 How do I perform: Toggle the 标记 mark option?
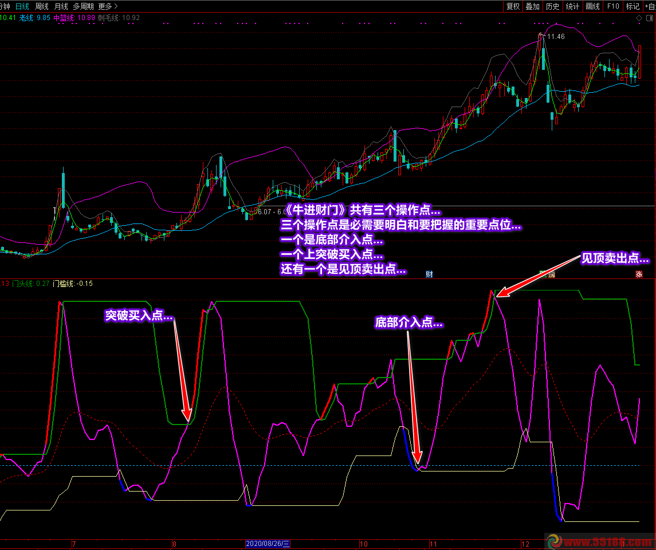[633, 6]
